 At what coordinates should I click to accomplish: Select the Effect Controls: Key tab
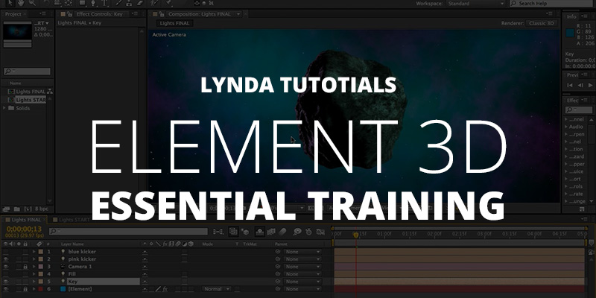click(99, 14)
